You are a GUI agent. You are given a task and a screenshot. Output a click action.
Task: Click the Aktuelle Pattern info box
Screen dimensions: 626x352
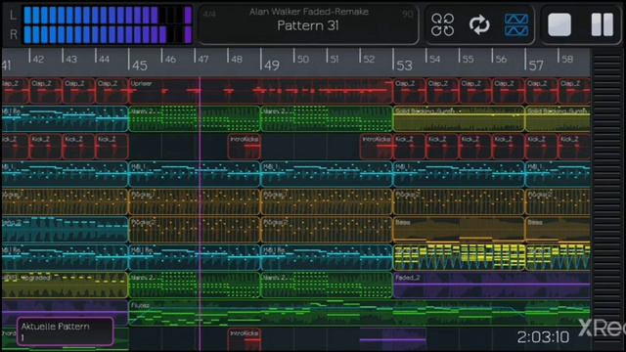point(66,331)
